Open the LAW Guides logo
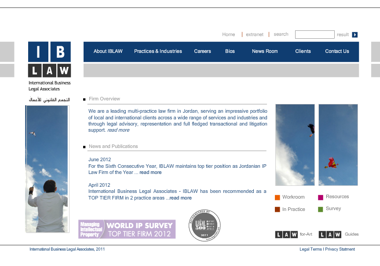The image size is (380, 266). click(x=330, y=234)
